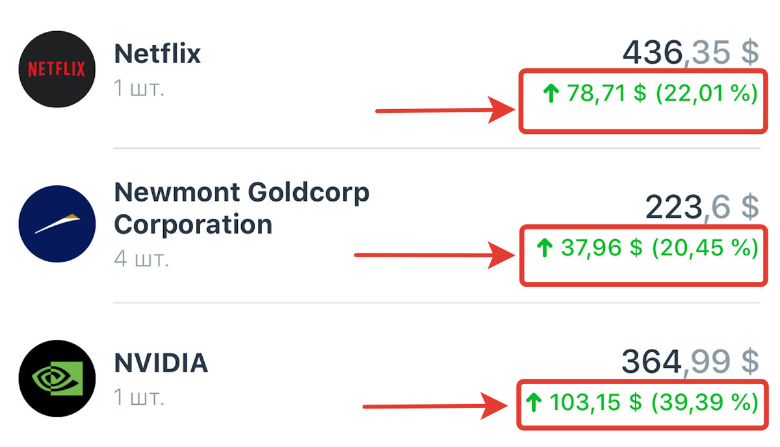Open the Netflix stock name
The height and width of the screenshot is (447, 780).
click(x=157, y=53)
